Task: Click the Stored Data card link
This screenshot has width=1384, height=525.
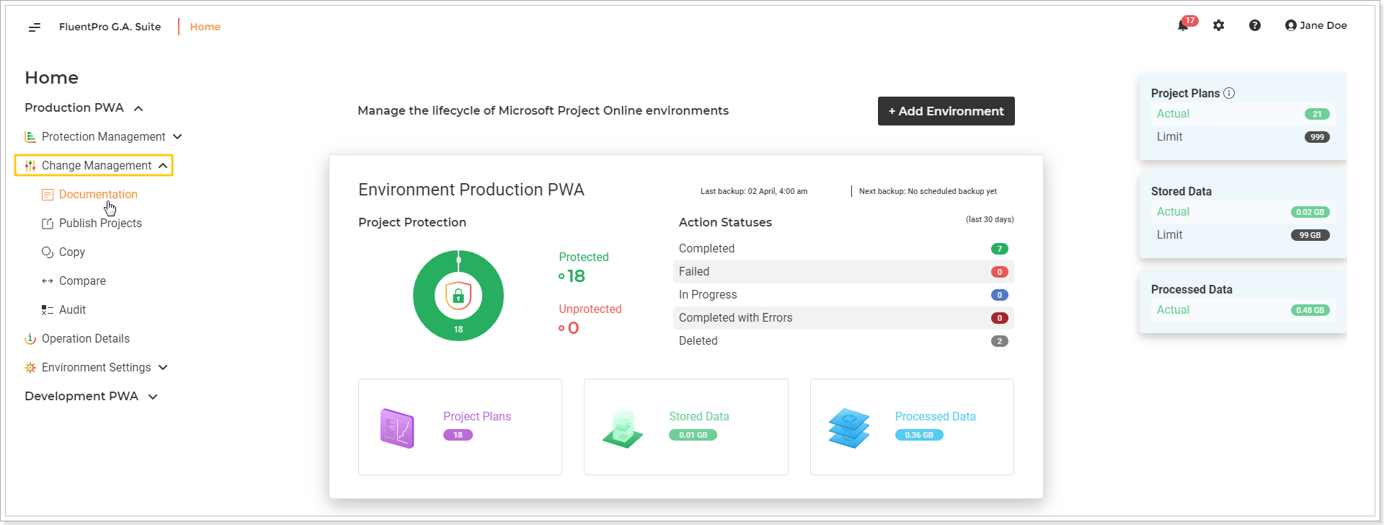Action: point(698,417)
